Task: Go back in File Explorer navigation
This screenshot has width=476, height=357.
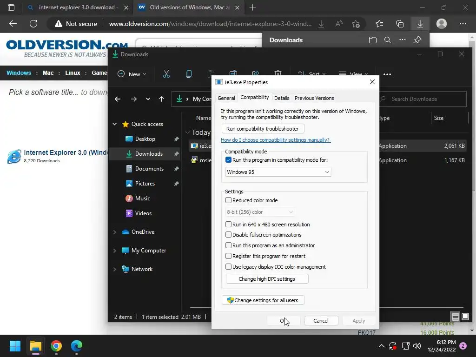Action: coord(118,99)
